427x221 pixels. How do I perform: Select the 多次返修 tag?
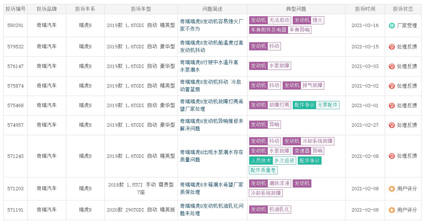tap(284, 161)
